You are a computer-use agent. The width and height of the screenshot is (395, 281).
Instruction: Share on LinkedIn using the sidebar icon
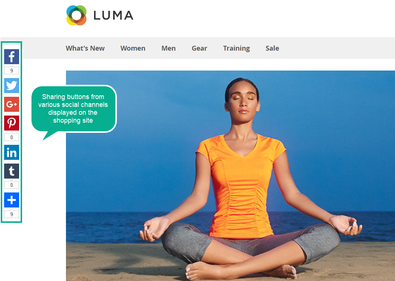pos(12,152)
